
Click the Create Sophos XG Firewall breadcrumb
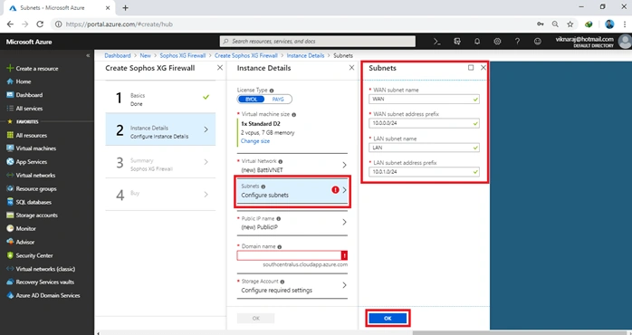click(x=246, y=55)
